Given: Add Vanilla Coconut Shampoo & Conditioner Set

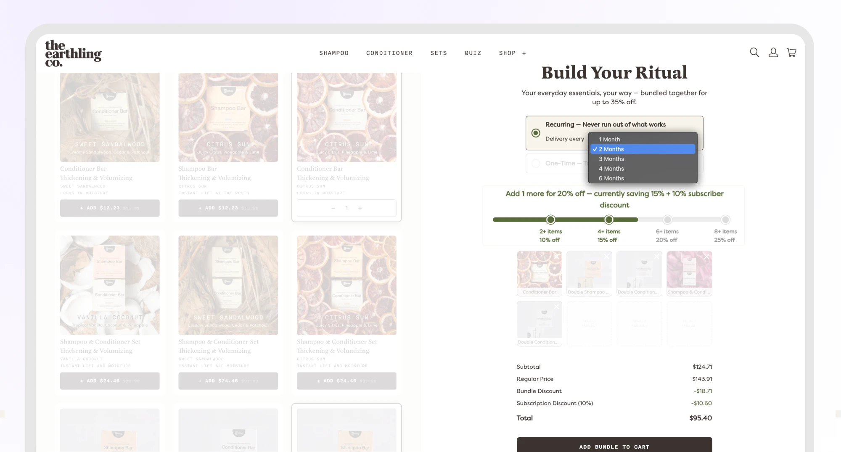Looking at the screenshot, I should [110, 381].
